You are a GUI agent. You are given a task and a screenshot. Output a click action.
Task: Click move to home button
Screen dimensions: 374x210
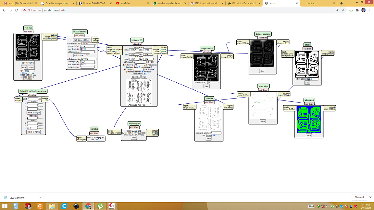click(34, 132)
